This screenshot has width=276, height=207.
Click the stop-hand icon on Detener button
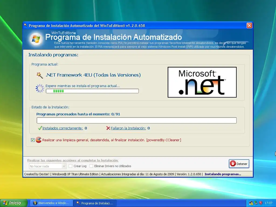click(x=233, y=164)
